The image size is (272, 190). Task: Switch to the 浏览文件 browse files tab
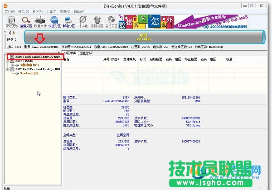(86, 53)
